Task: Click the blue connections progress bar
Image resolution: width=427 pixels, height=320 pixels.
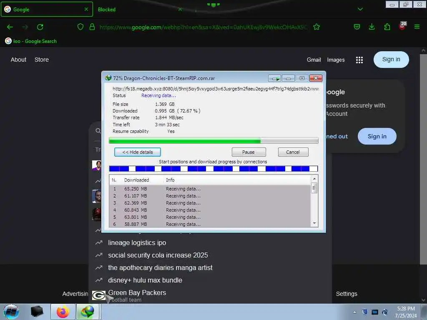Action: pos(213,169)
